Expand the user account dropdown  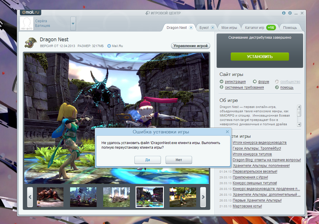click(73, 24)
